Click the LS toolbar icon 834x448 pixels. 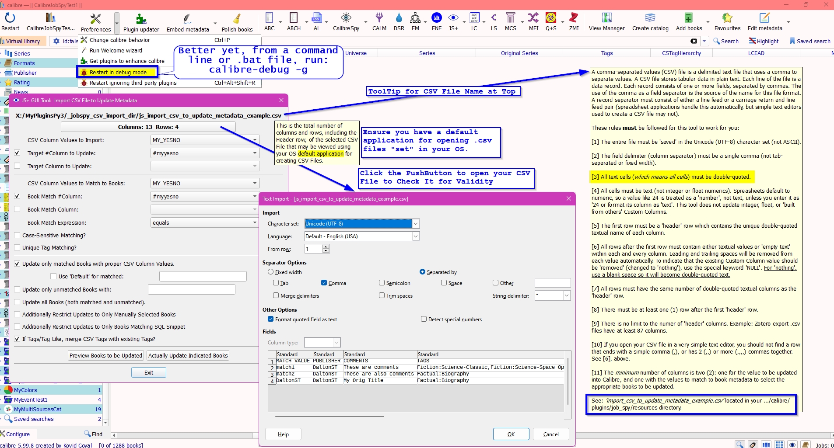pos(494,18)
